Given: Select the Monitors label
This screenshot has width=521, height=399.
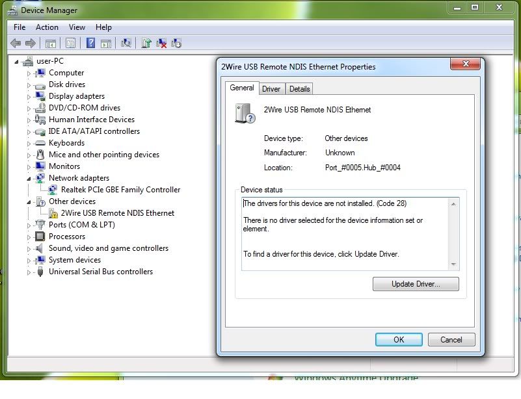Looking at the screenshot, I should [64, 166].
